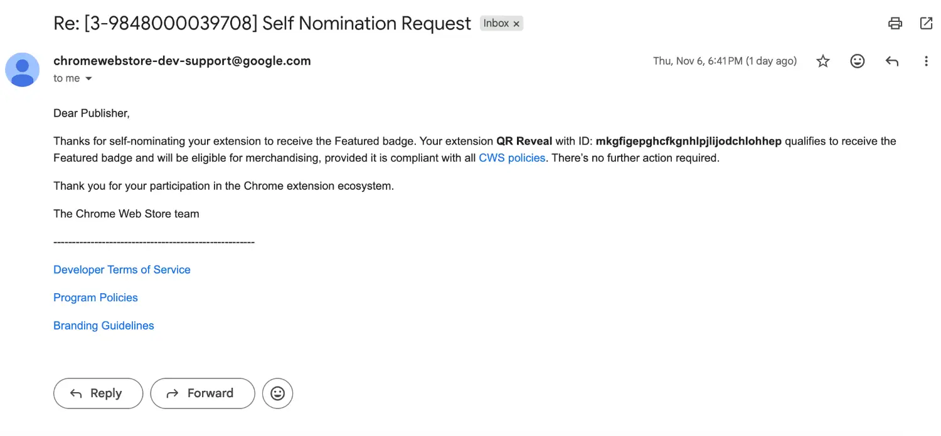This screenshot has width=941, height=436.
Task: Open Developer Terms of Service link
Action: coord(122,269)
